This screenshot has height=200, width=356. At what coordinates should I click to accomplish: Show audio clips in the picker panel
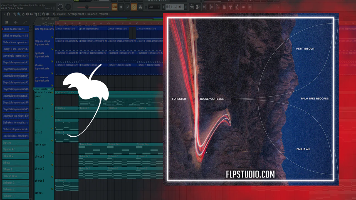(16, 22)
